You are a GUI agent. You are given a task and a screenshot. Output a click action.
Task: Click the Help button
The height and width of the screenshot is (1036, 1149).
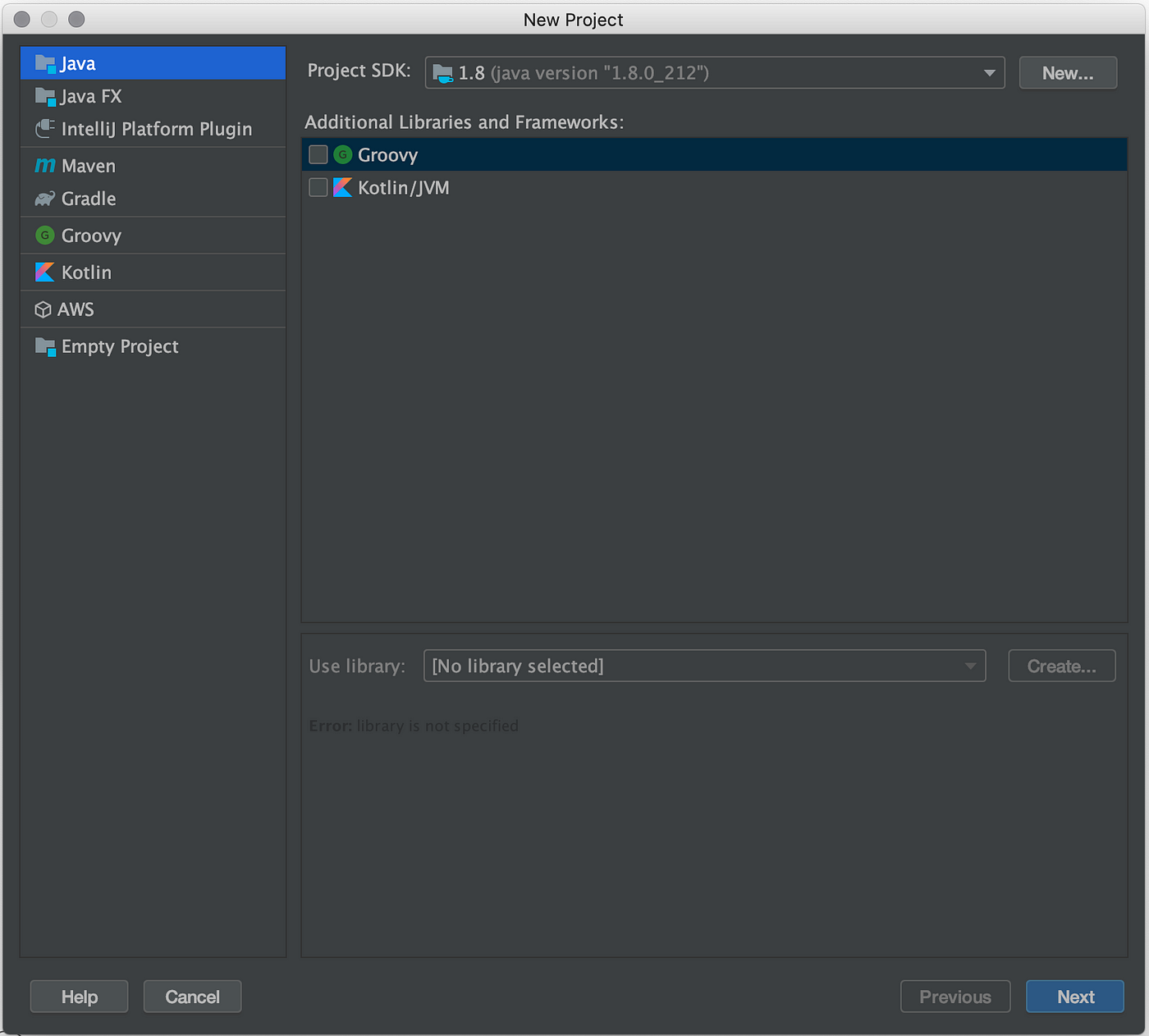80,997
